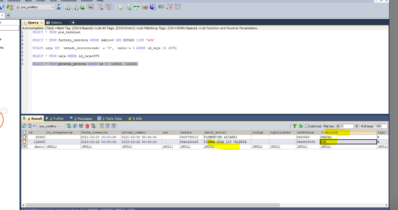Check the row checkbox for id 122665

24,142
